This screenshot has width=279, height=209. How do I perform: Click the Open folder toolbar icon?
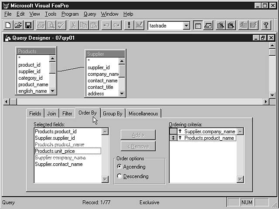[18, 25]
